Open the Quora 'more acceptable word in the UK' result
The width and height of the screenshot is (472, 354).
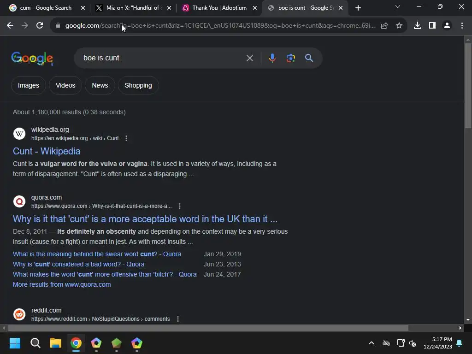click(145, 219)
